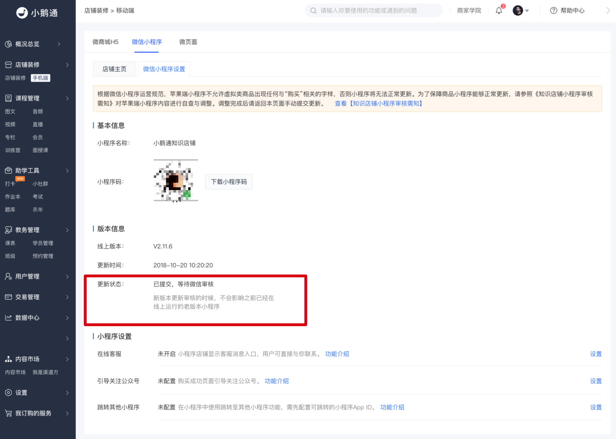The height and width of the screenshot is (439, 616).
Task: Open 题库 in the sidebar
Action: pyautogui.click(x=10, y=210)
